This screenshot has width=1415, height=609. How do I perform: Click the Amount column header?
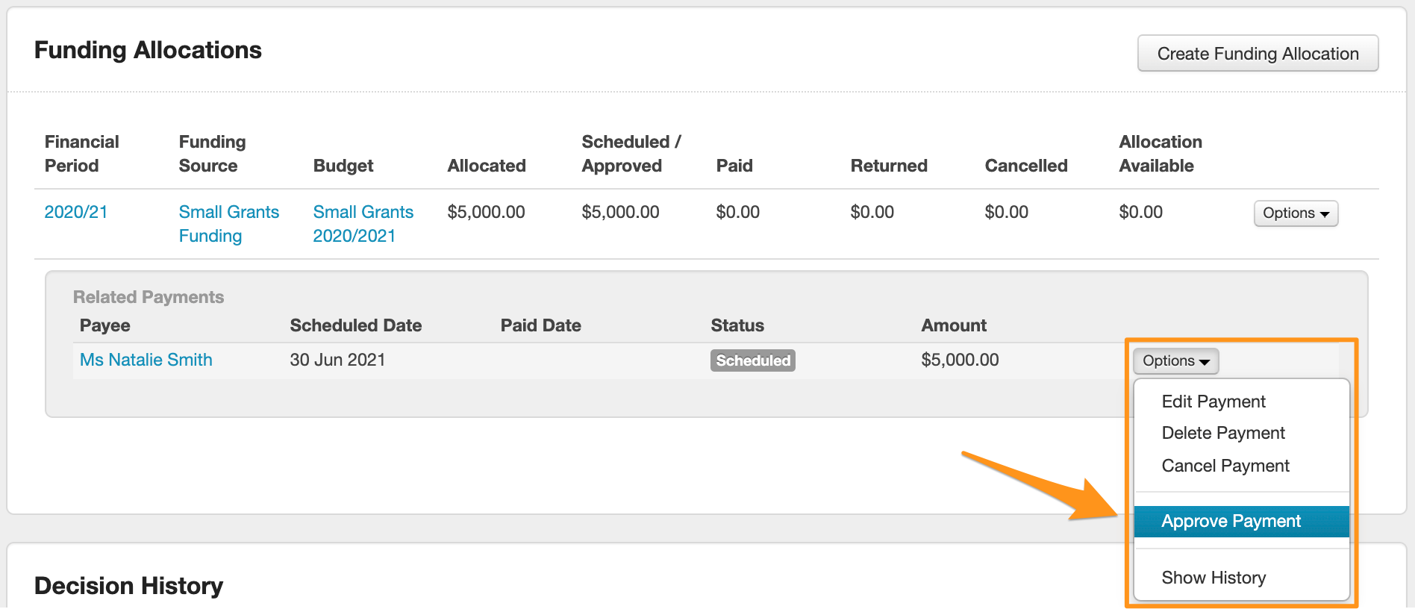953,325
